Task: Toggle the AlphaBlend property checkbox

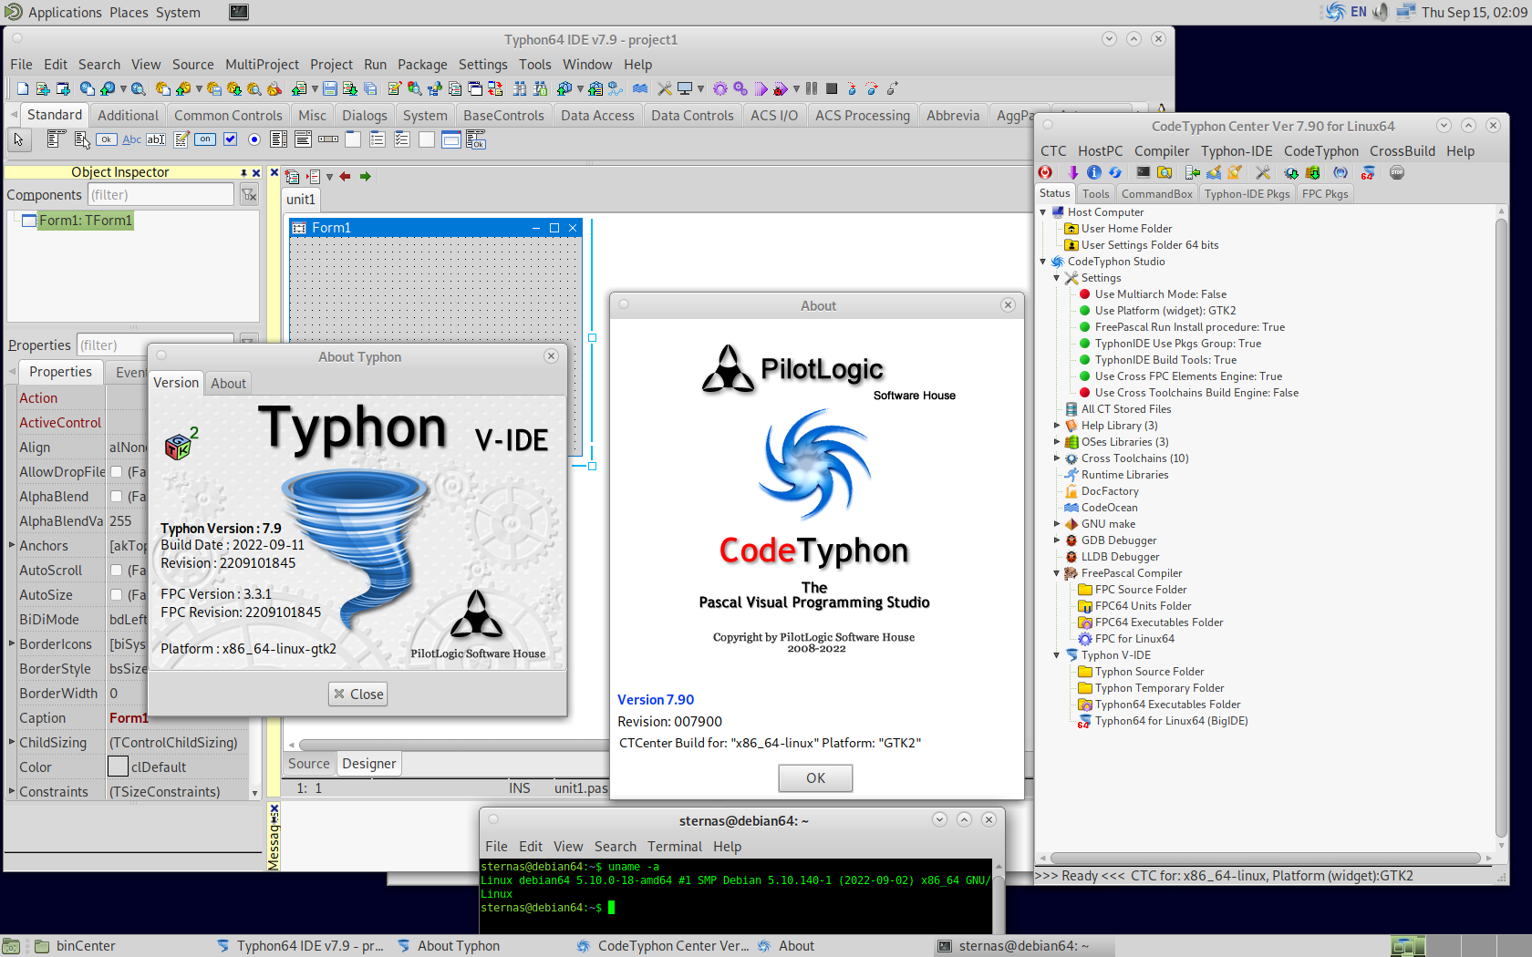Action: (117, 497)
